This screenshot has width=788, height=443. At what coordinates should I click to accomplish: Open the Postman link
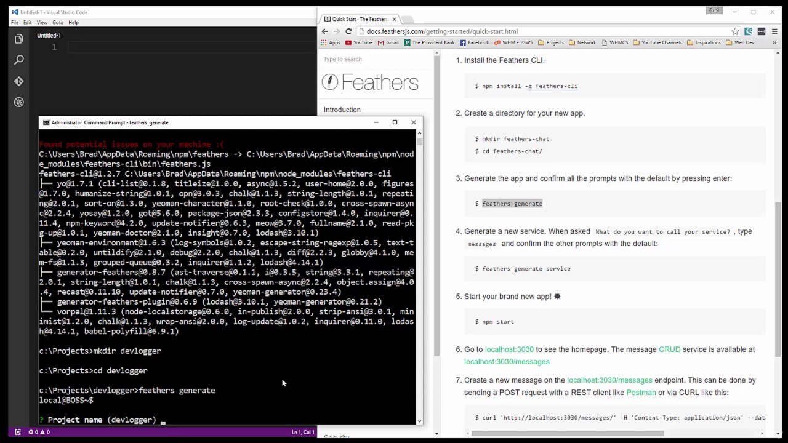(x=641, y=393)
